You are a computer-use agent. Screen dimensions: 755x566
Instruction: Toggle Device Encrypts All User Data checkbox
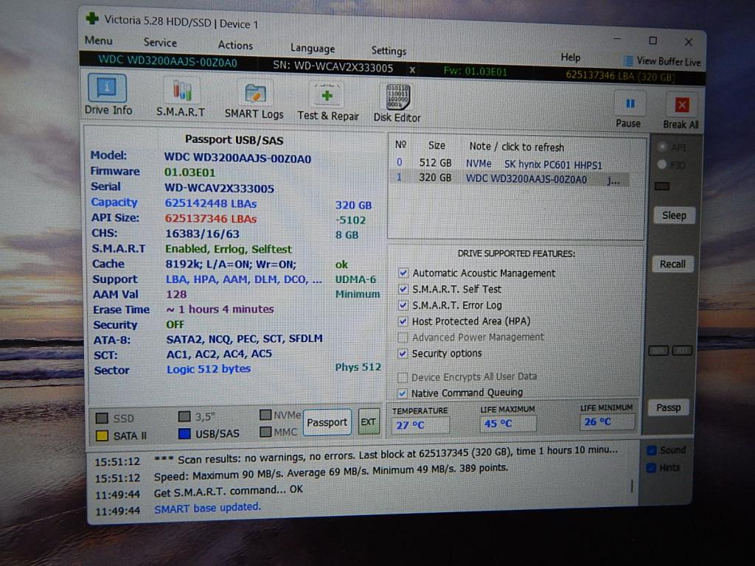pyautogui.click(x=403, y=377)
